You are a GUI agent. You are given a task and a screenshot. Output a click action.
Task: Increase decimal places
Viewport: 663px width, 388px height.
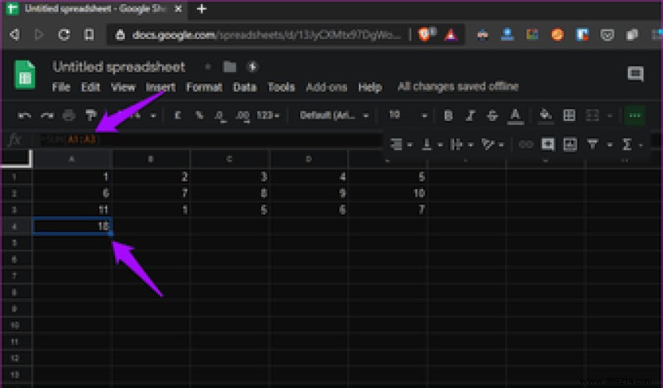(242, 116)
